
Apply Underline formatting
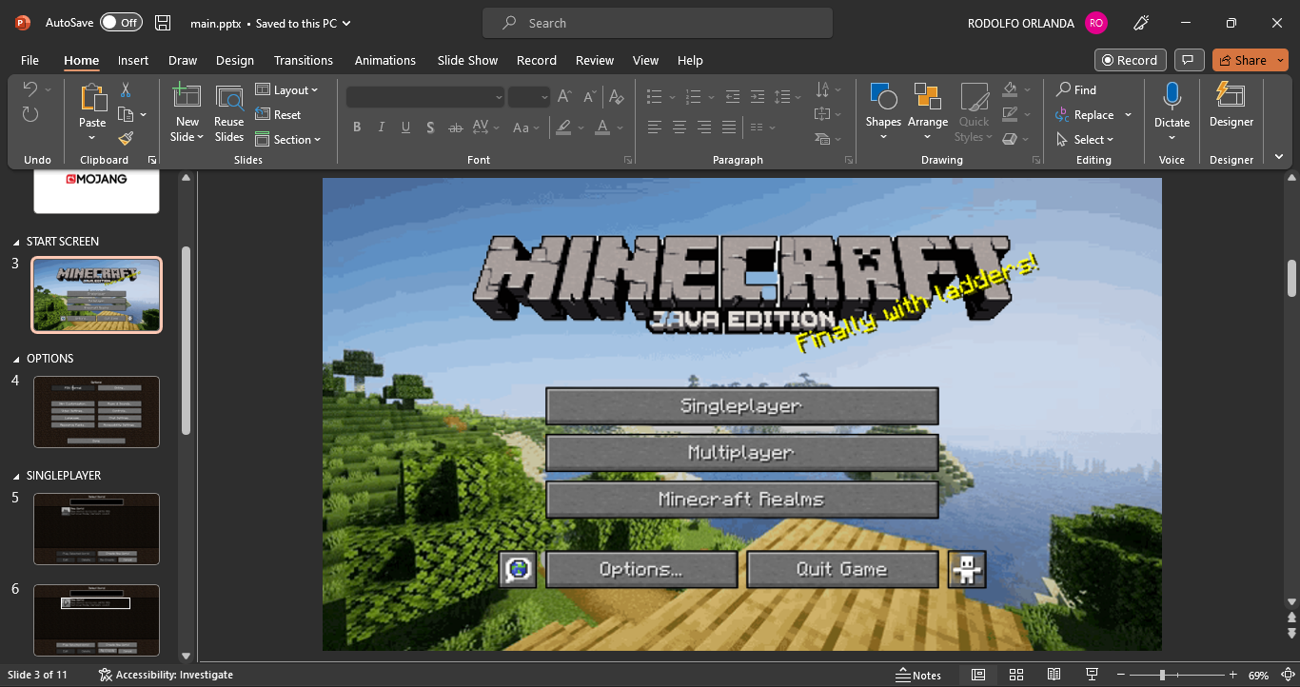coord(406,128)
